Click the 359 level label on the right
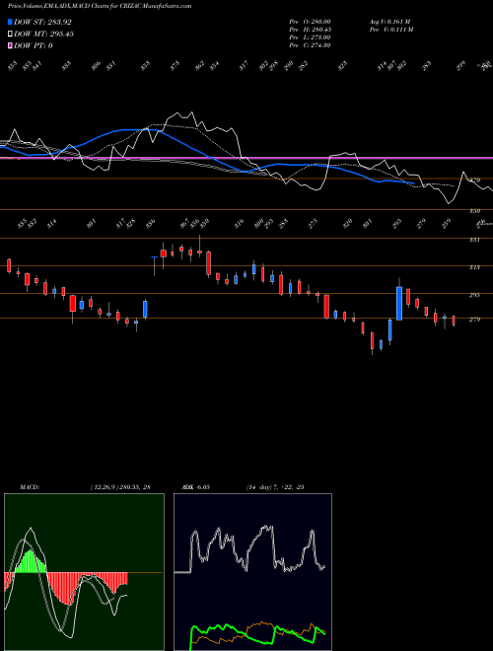Image resolution: width=493 pixels, height=651 pixels. (x=474, y=211)
